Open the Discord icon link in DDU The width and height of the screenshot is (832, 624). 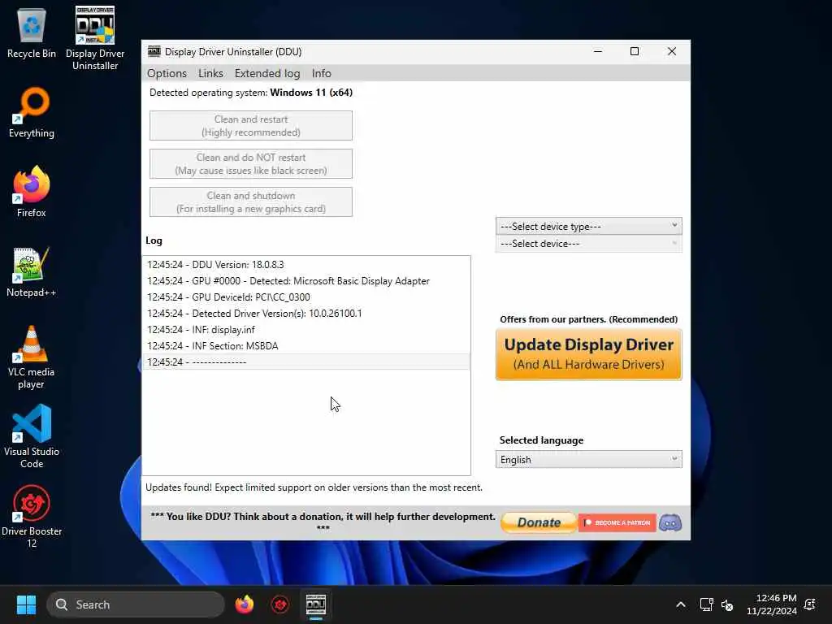point(670,522)
